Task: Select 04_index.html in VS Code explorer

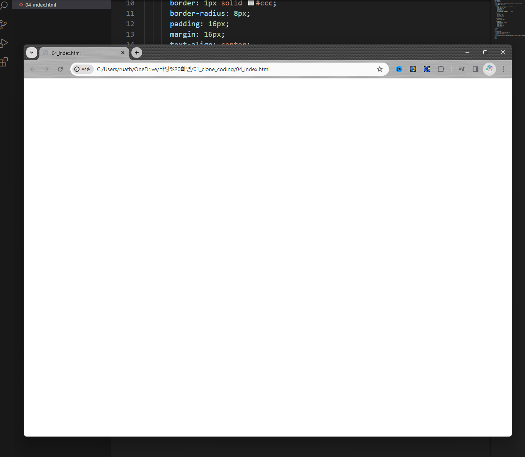Action: (x=61, y=5)
